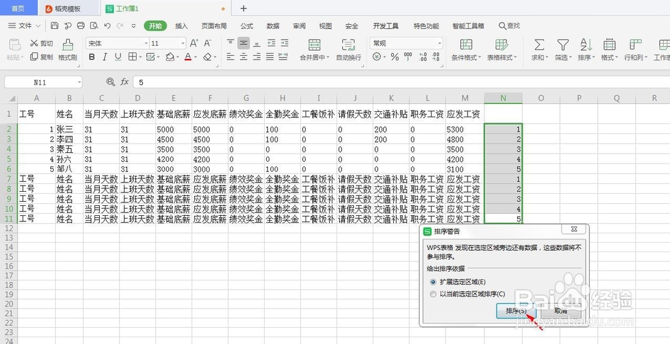The image size is (670, 344).
Task: Click the Sort (排序) ribbon icon
Action: click(586, 44)
